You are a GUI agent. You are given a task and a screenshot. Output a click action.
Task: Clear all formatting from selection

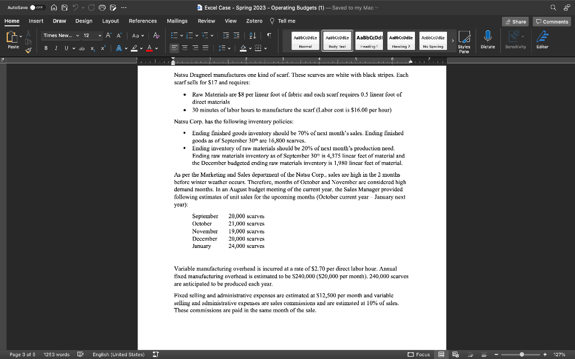click(x=156, y=35)
